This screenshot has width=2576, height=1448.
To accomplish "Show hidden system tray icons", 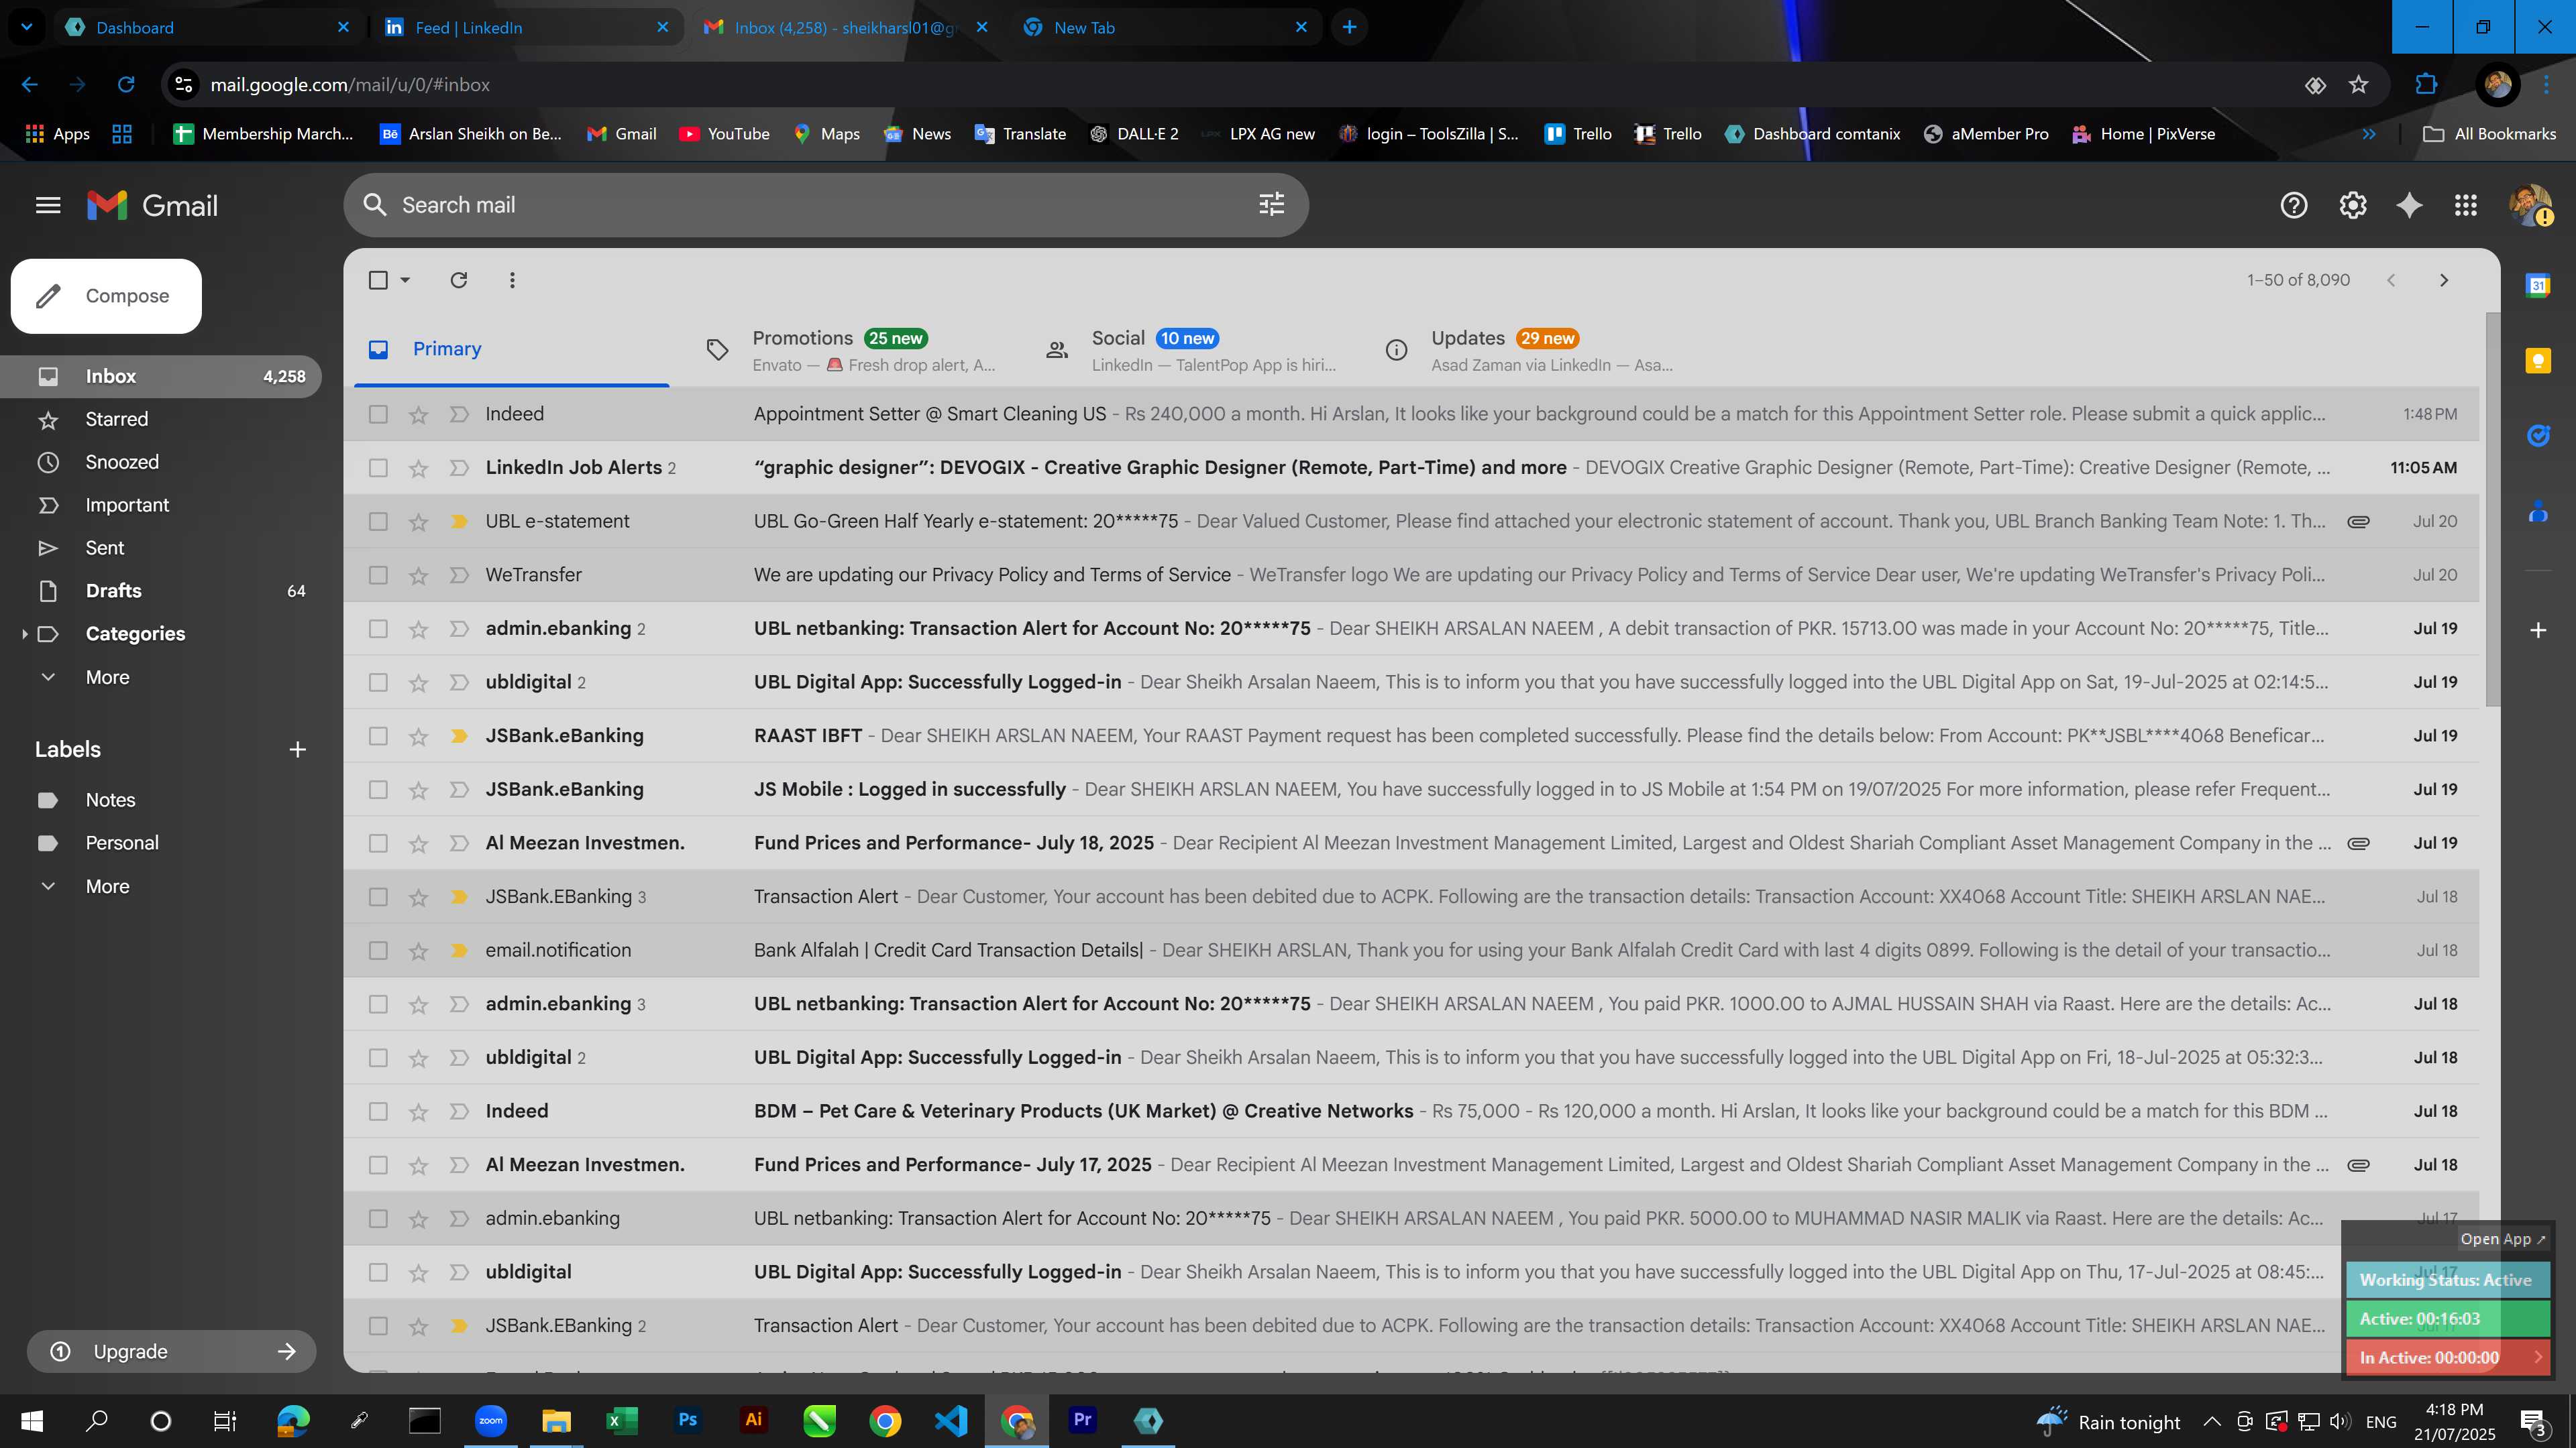I will coord(2212,1421).
